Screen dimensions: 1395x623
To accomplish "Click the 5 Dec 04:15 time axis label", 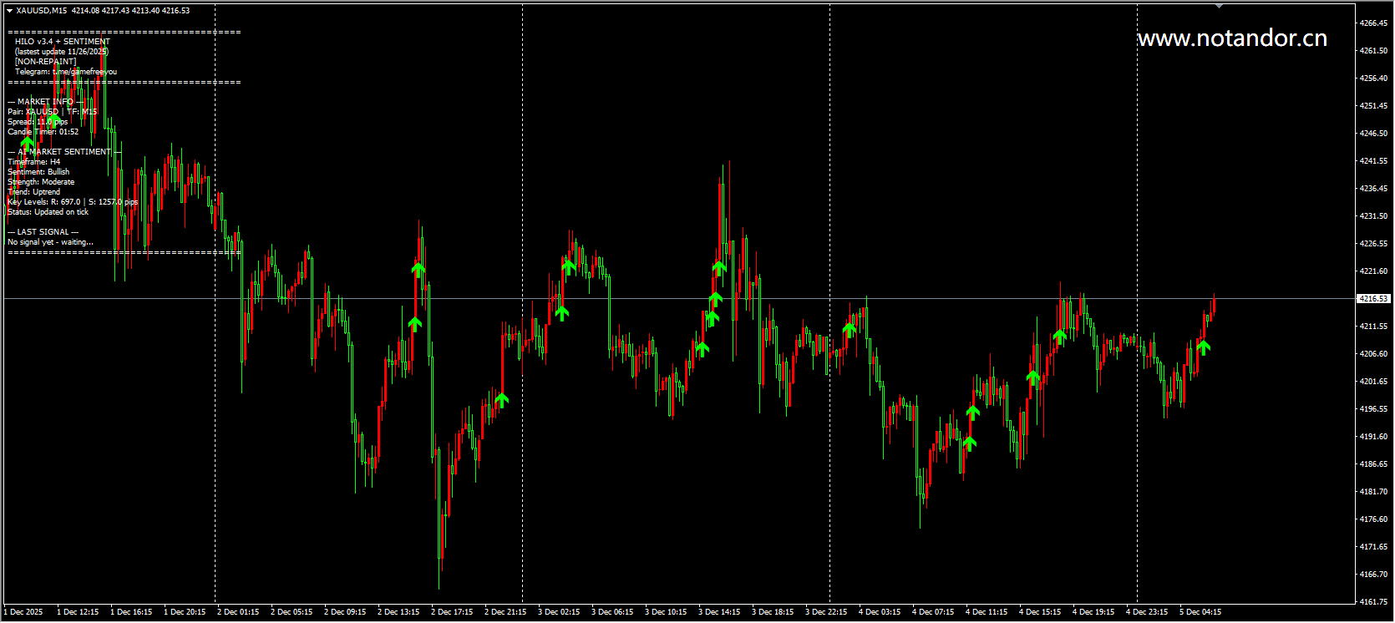I will point(1200,612).
